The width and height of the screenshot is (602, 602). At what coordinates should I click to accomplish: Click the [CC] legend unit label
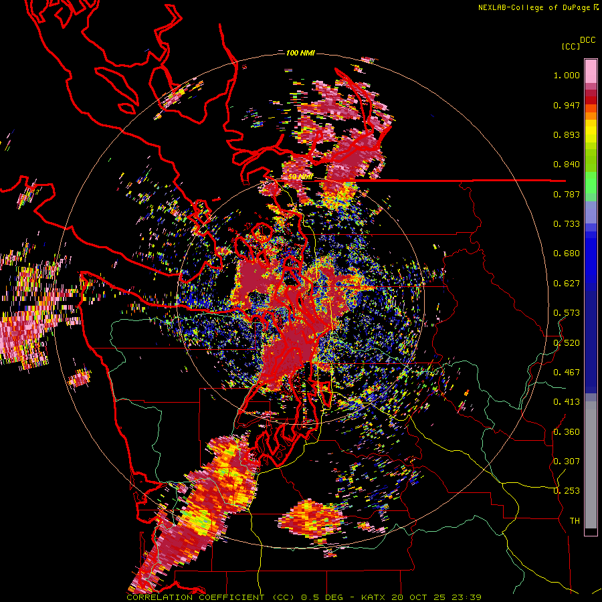click(571, 46)
